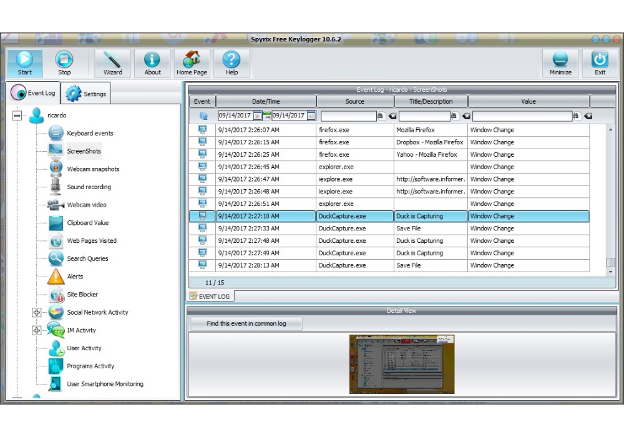Switch to the Settings tab
Screen dimensions: 624x437
[x=86, y=94]
